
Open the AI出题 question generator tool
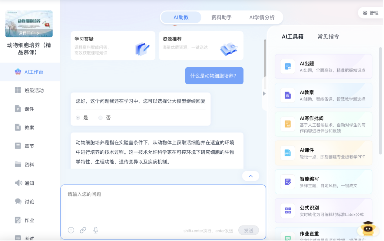[323, 66]
